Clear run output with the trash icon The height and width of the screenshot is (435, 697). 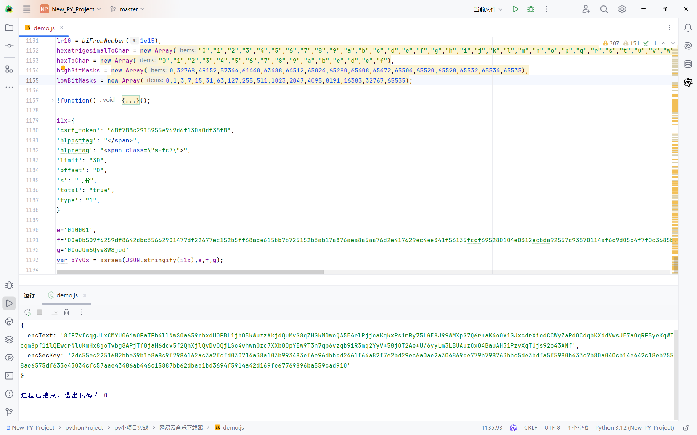point(66,312)
